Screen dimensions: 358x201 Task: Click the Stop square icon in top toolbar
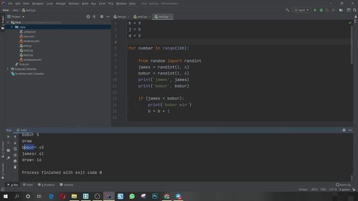pos(333,10)
